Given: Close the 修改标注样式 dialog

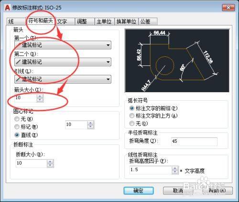Looking at the screenshot, I should 228,8.
